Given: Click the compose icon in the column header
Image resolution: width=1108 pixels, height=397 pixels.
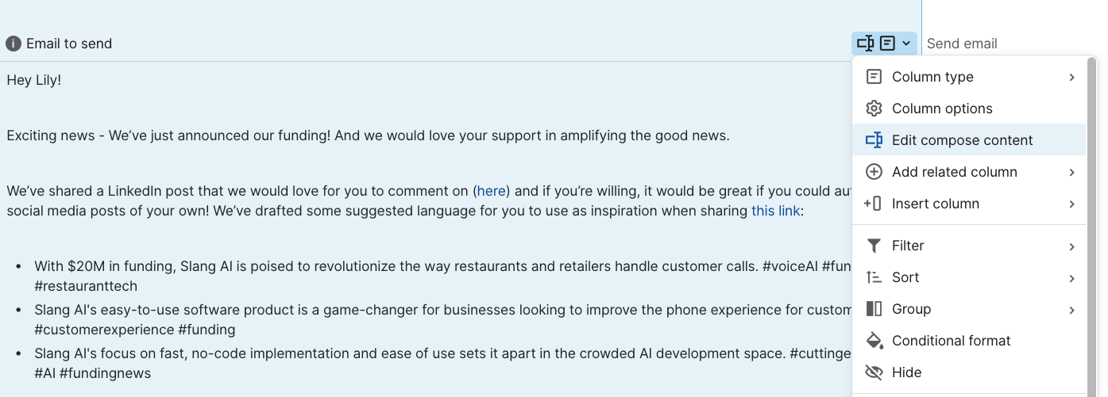Looking at the screenshot, I should (x=865, y=44).
